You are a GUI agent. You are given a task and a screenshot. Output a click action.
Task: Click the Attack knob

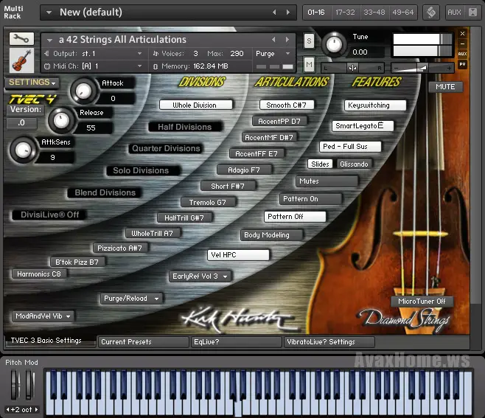pyautogui.click(x=83, y=91)
